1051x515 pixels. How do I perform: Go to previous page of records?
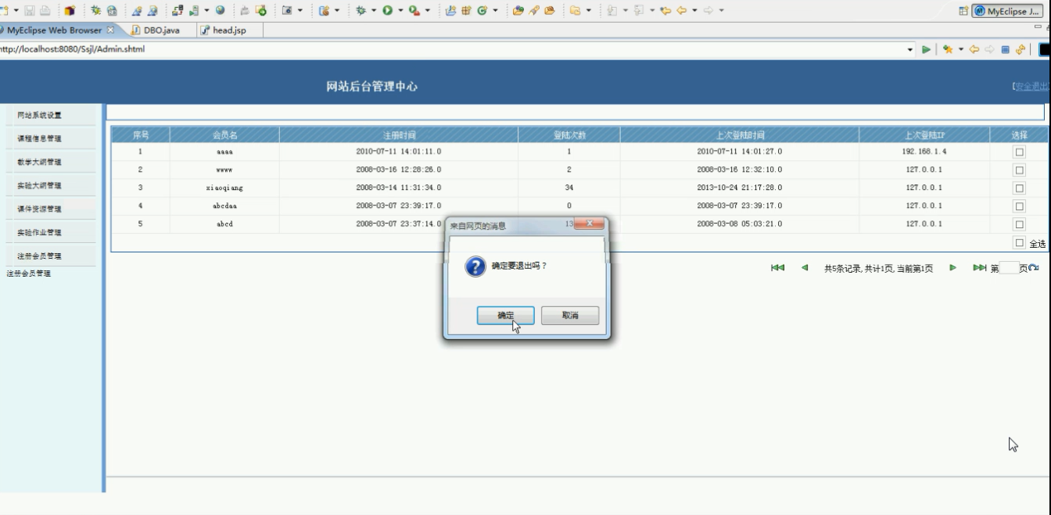(x=805, y=268)
